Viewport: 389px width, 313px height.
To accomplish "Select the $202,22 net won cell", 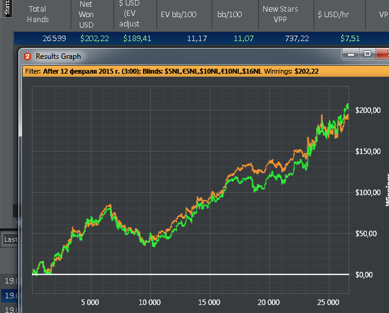I will 94,39.
